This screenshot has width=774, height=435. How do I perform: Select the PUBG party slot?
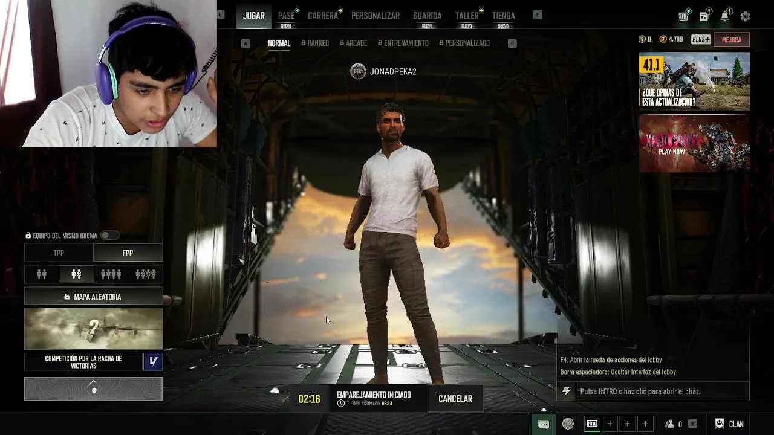(592, 424)
